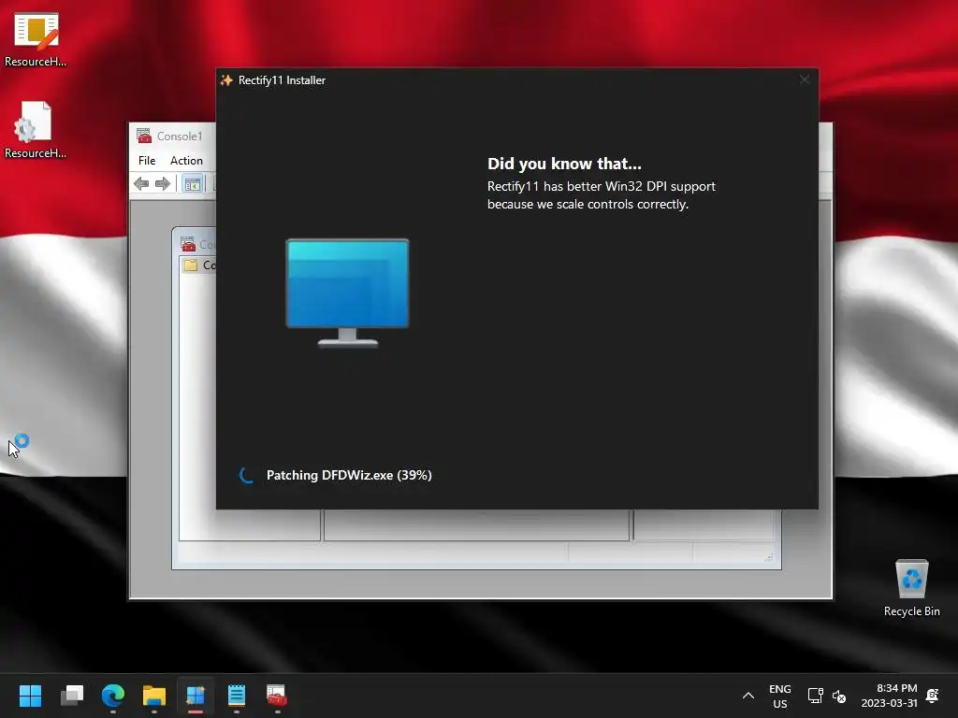Click the ENG US language indicator
Image resolution: width=958 pixels, height=718 pixels.
(779, 696)
